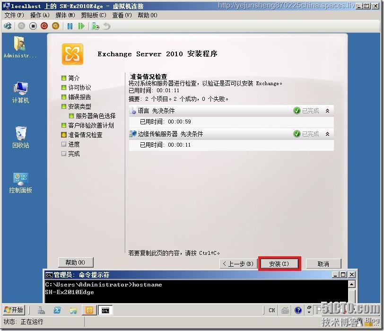Click the 安装(I) button

[x=279, y=264]
